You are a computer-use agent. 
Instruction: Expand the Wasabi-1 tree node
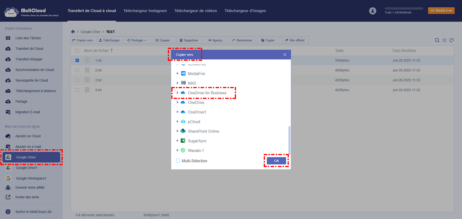click(177, 150)
